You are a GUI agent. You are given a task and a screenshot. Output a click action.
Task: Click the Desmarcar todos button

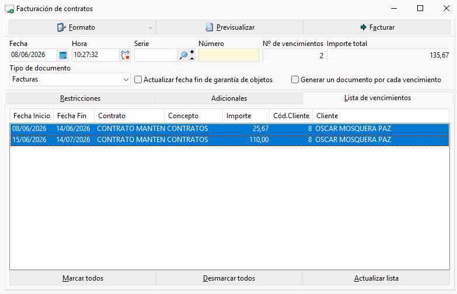(229, 278)
